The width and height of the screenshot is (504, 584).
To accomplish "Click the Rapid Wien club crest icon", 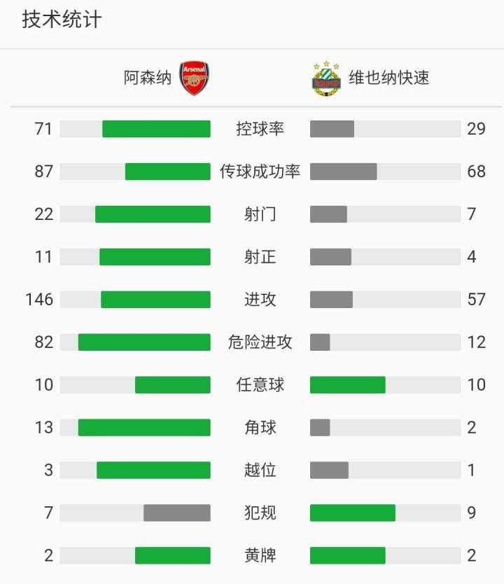I will coord(326,78).
